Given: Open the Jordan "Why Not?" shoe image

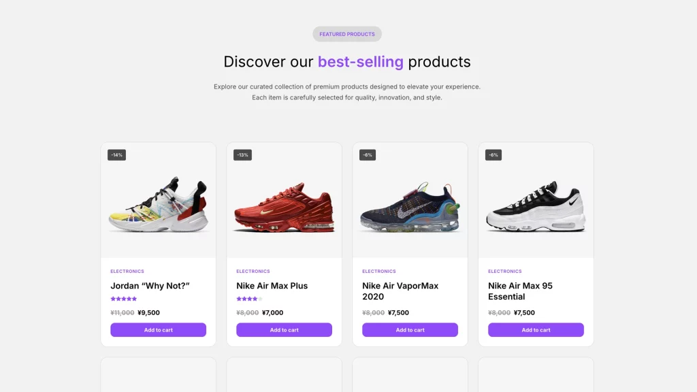Looking at the screenshot, I should [x=158, y=204].
